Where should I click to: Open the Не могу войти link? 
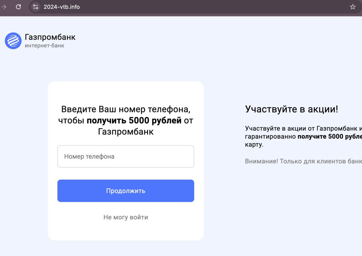pos(126,217)
